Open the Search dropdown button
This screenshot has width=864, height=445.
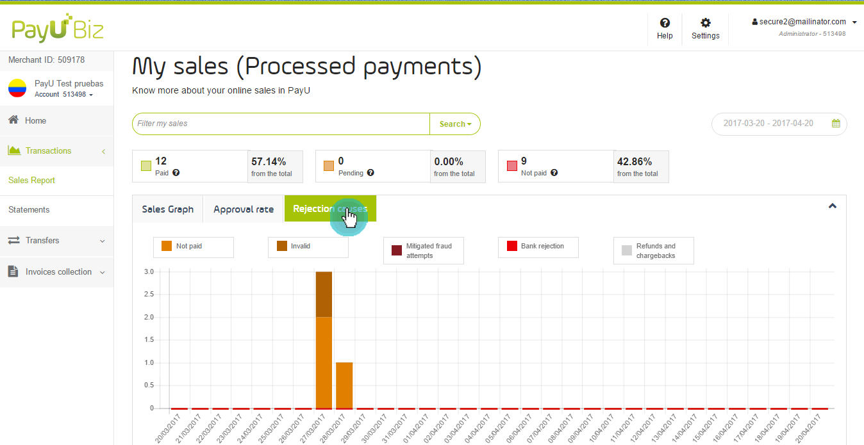[455, 124]
